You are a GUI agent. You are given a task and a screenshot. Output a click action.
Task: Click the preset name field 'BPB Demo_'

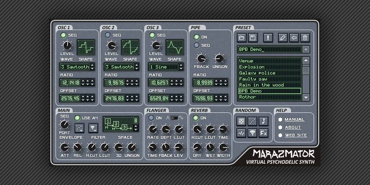pyautogui.click(x=270, y=49)
